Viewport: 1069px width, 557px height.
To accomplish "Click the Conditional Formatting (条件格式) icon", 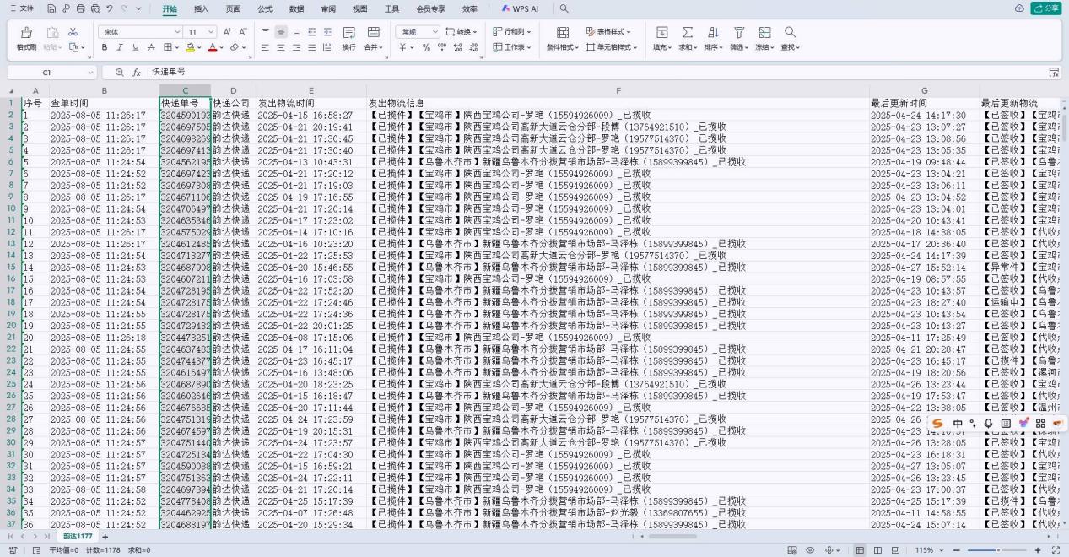I will pos(563,32).
